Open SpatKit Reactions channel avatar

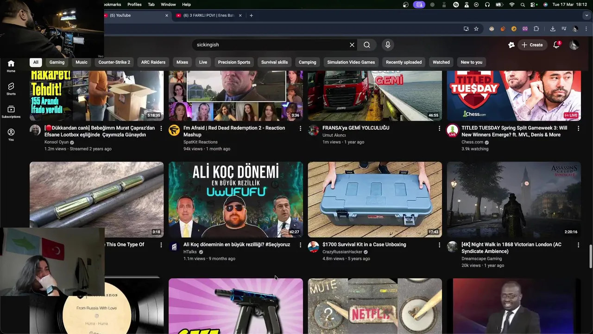tap(174, 130)
